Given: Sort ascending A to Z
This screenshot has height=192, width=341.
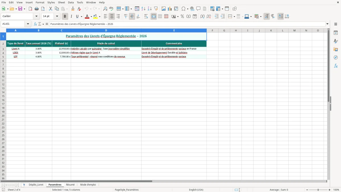Looking at the screenshot, I should pyautogui.click(x=144, y=9).
